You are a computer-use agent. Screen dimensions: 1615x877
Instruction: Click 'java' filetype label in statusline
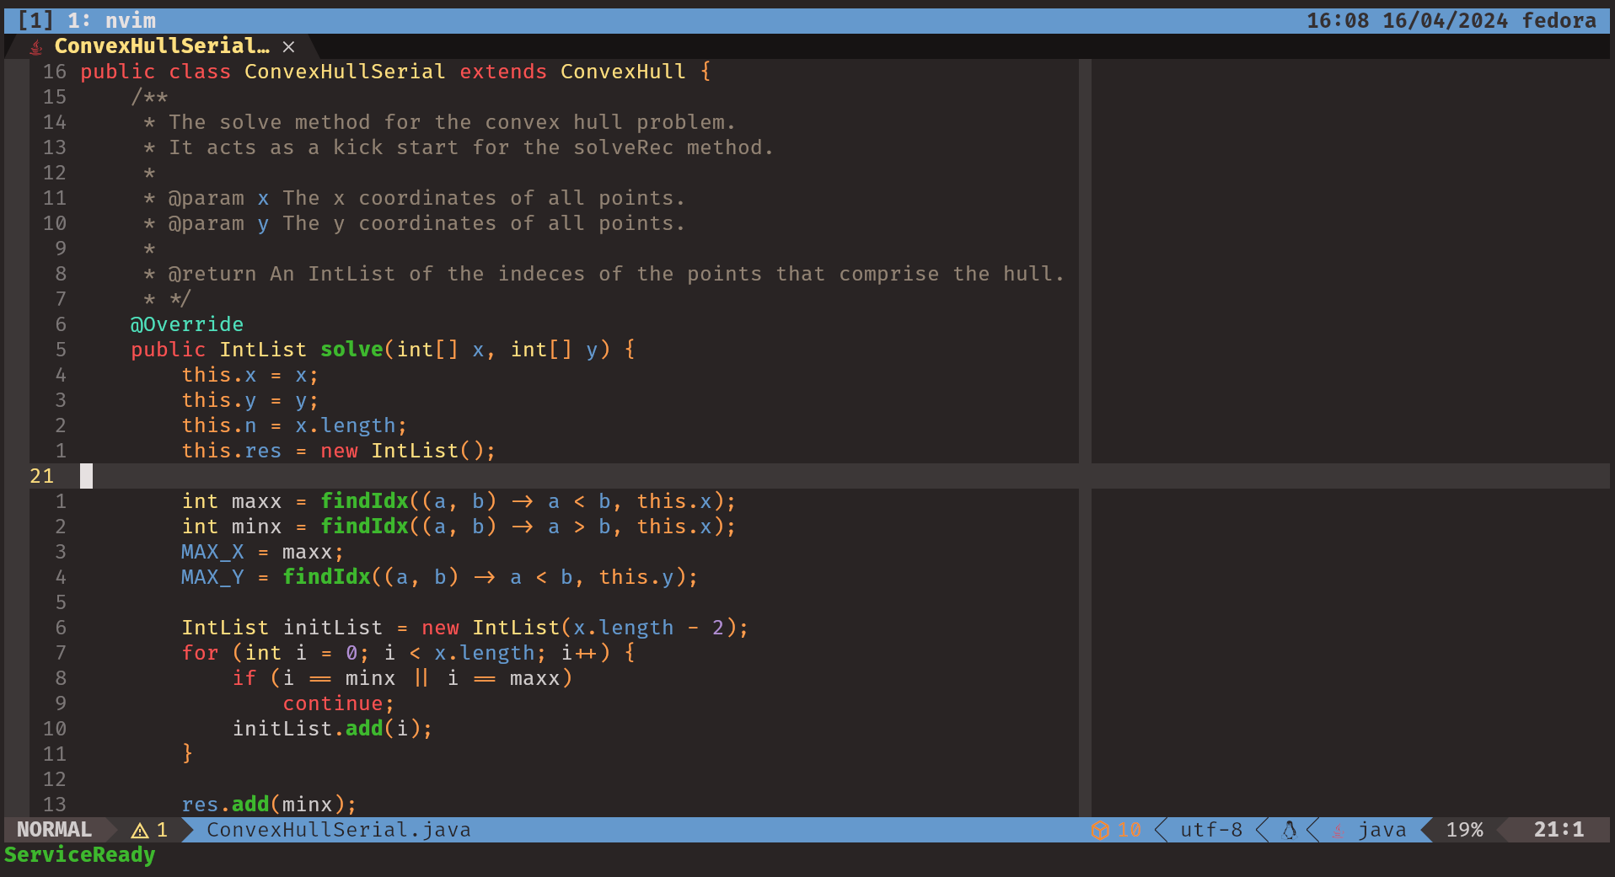point(1382,830)
